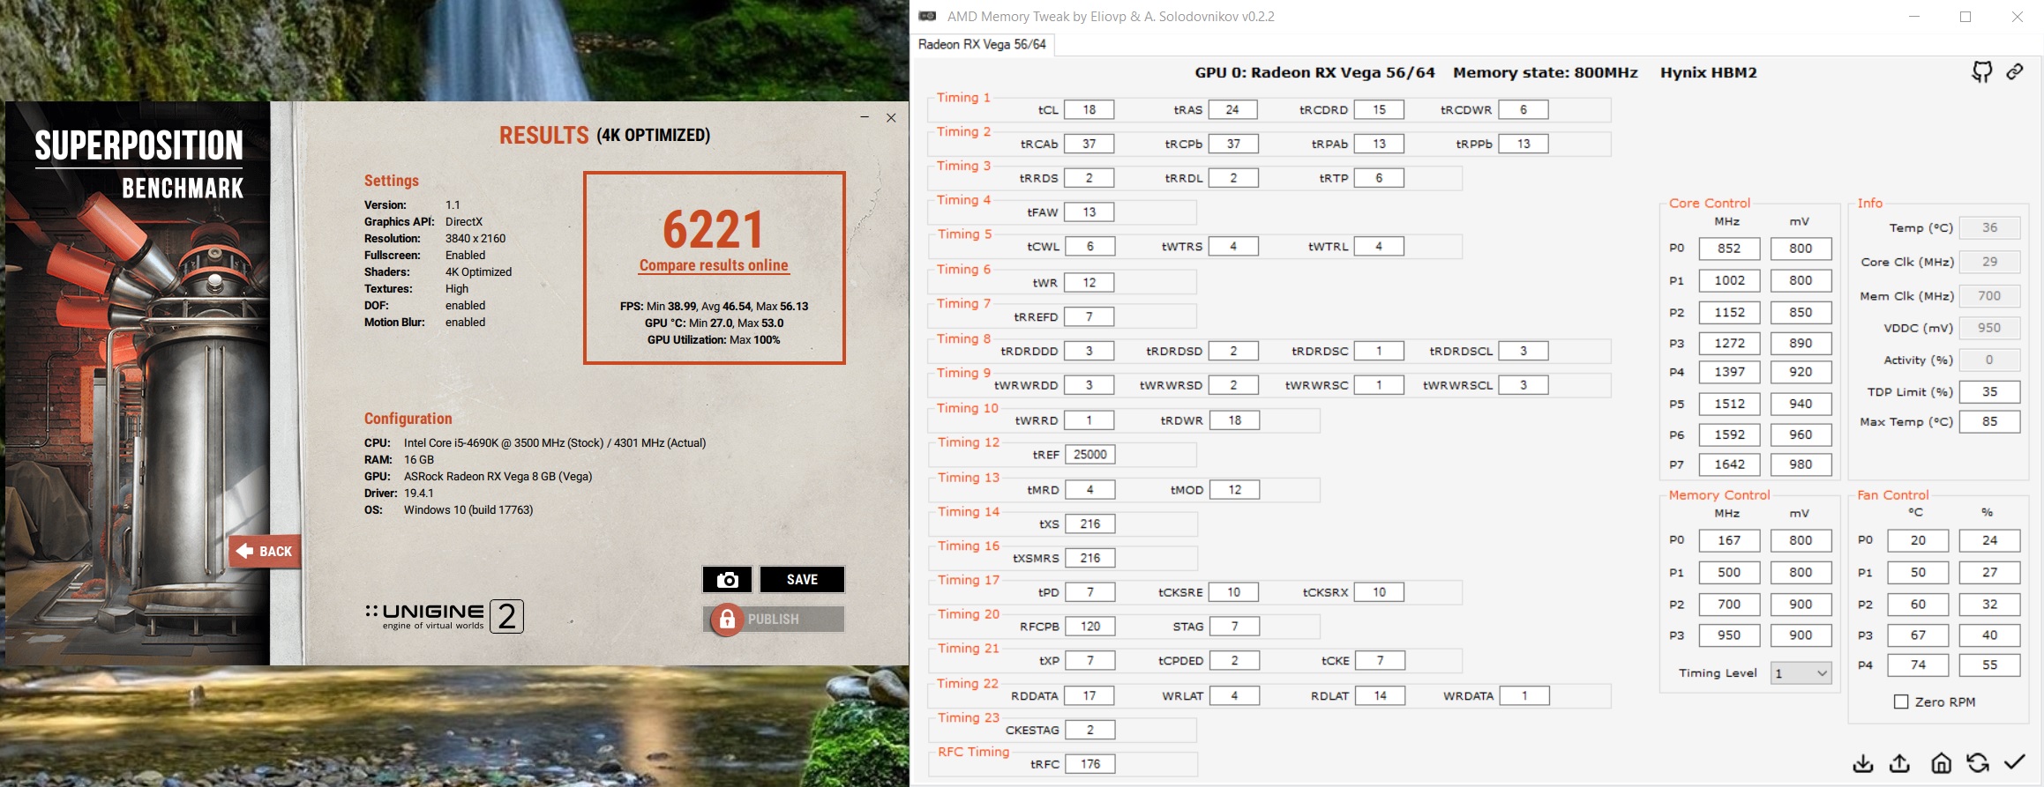Edit the TDP Limit (%) field
2044x787 pixels.
tap(1989, 392)
